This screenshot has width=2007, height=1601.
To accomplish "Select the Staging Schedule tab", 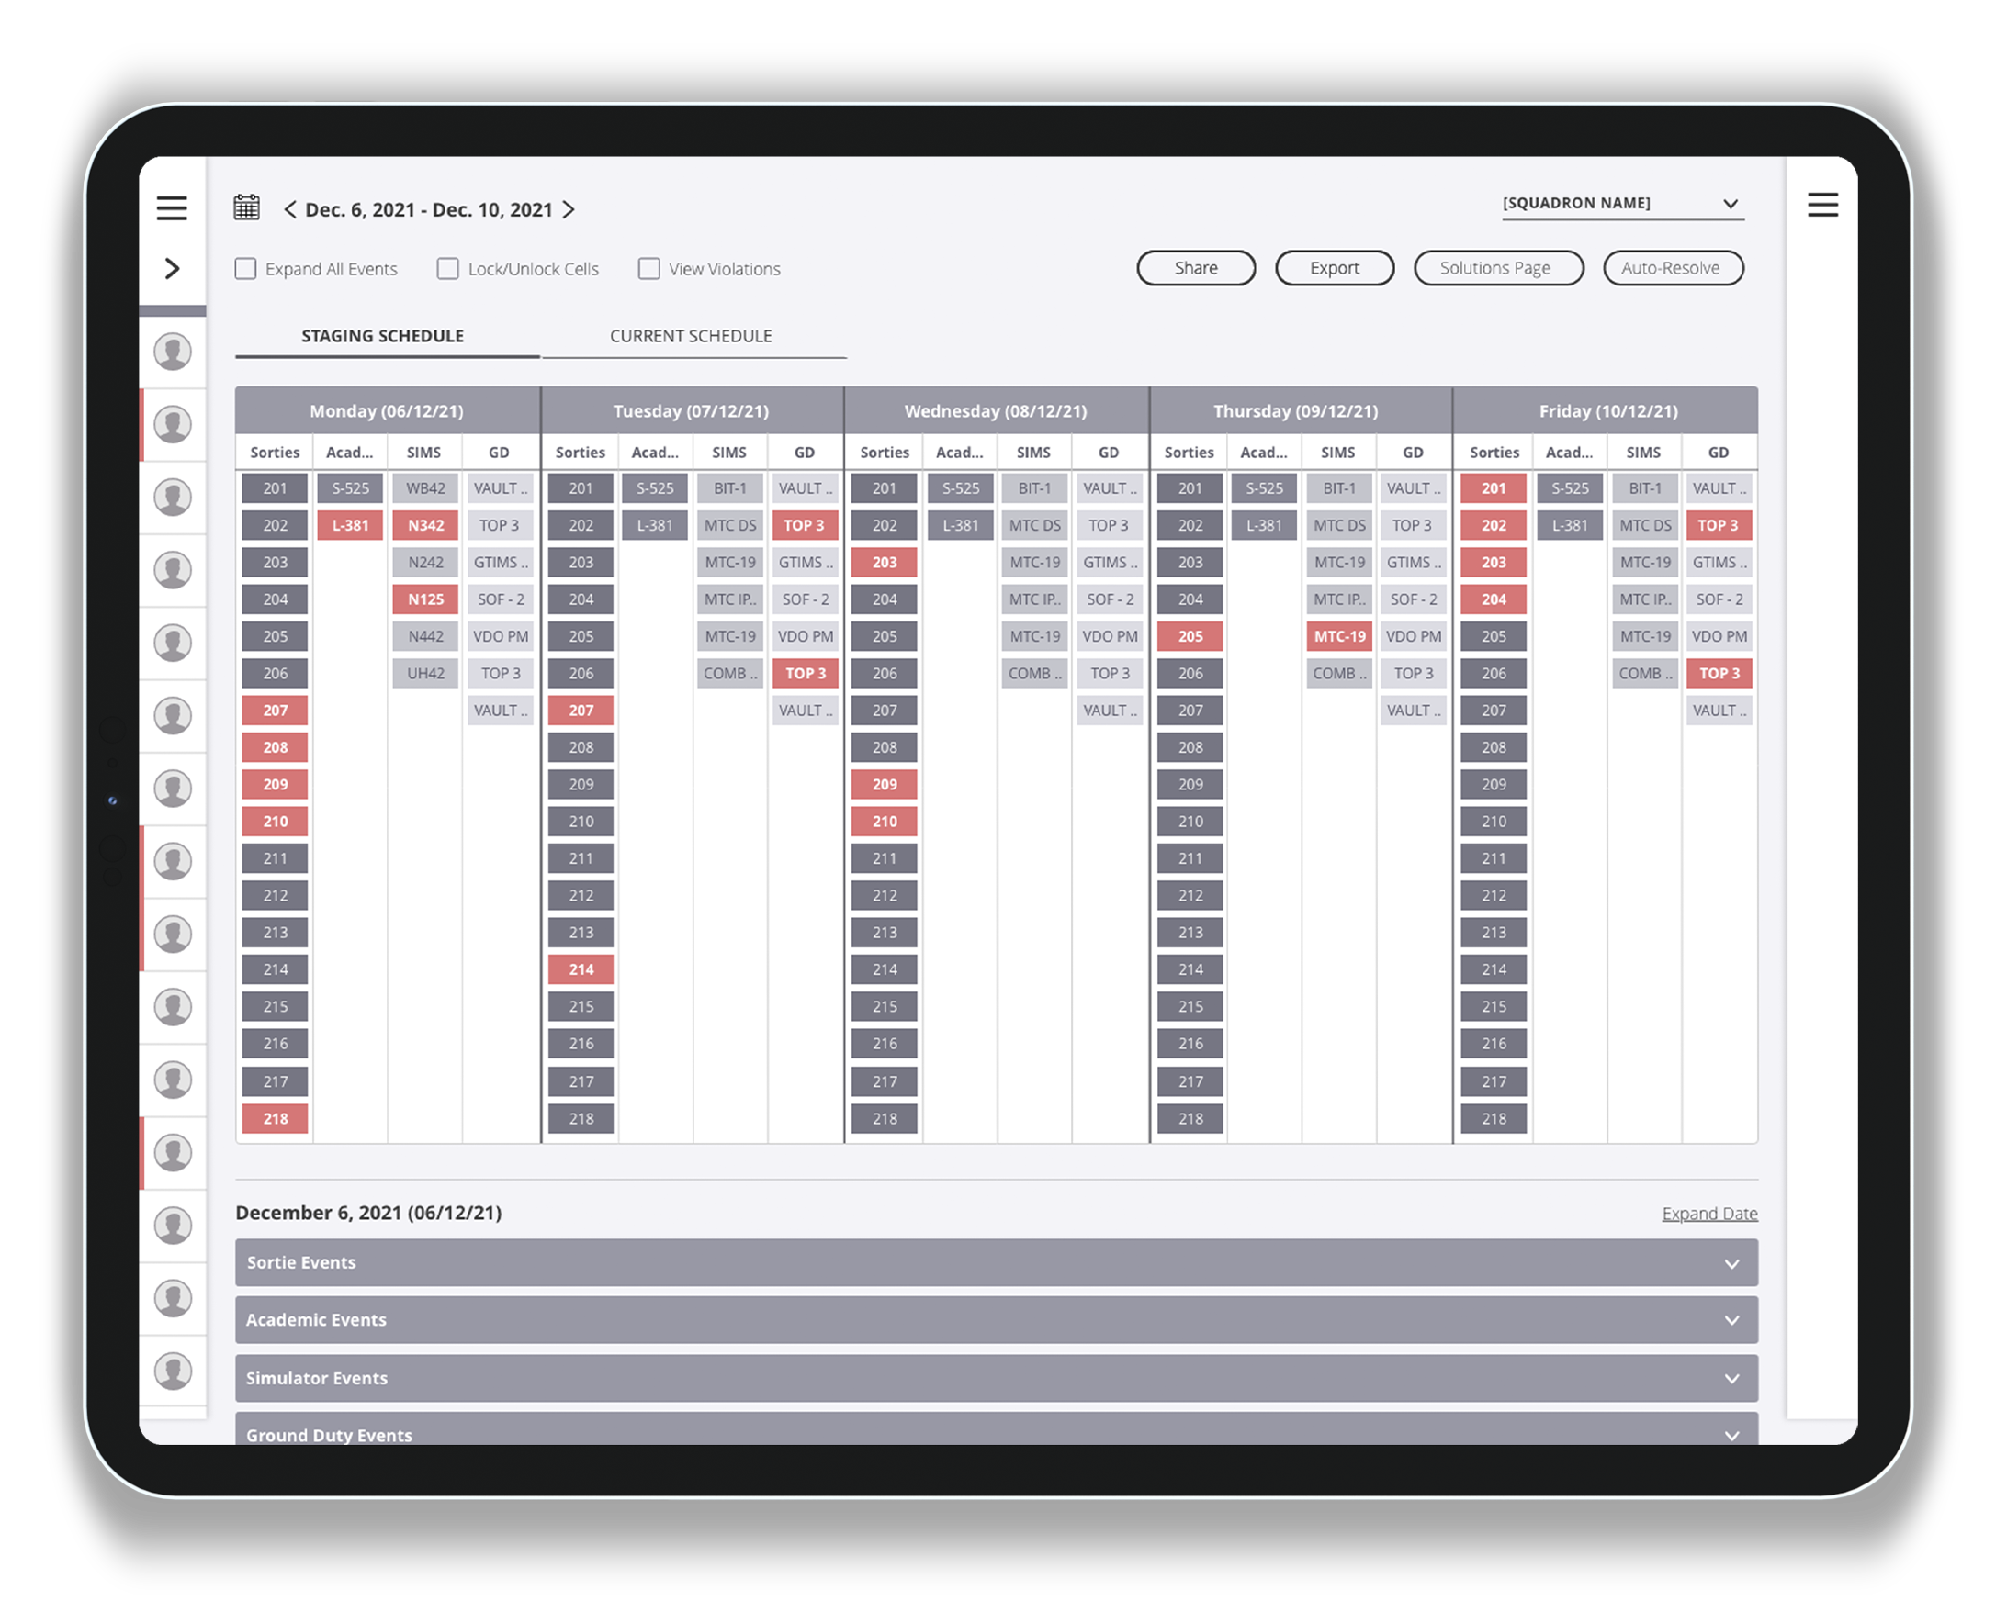I will coord(383,336).
